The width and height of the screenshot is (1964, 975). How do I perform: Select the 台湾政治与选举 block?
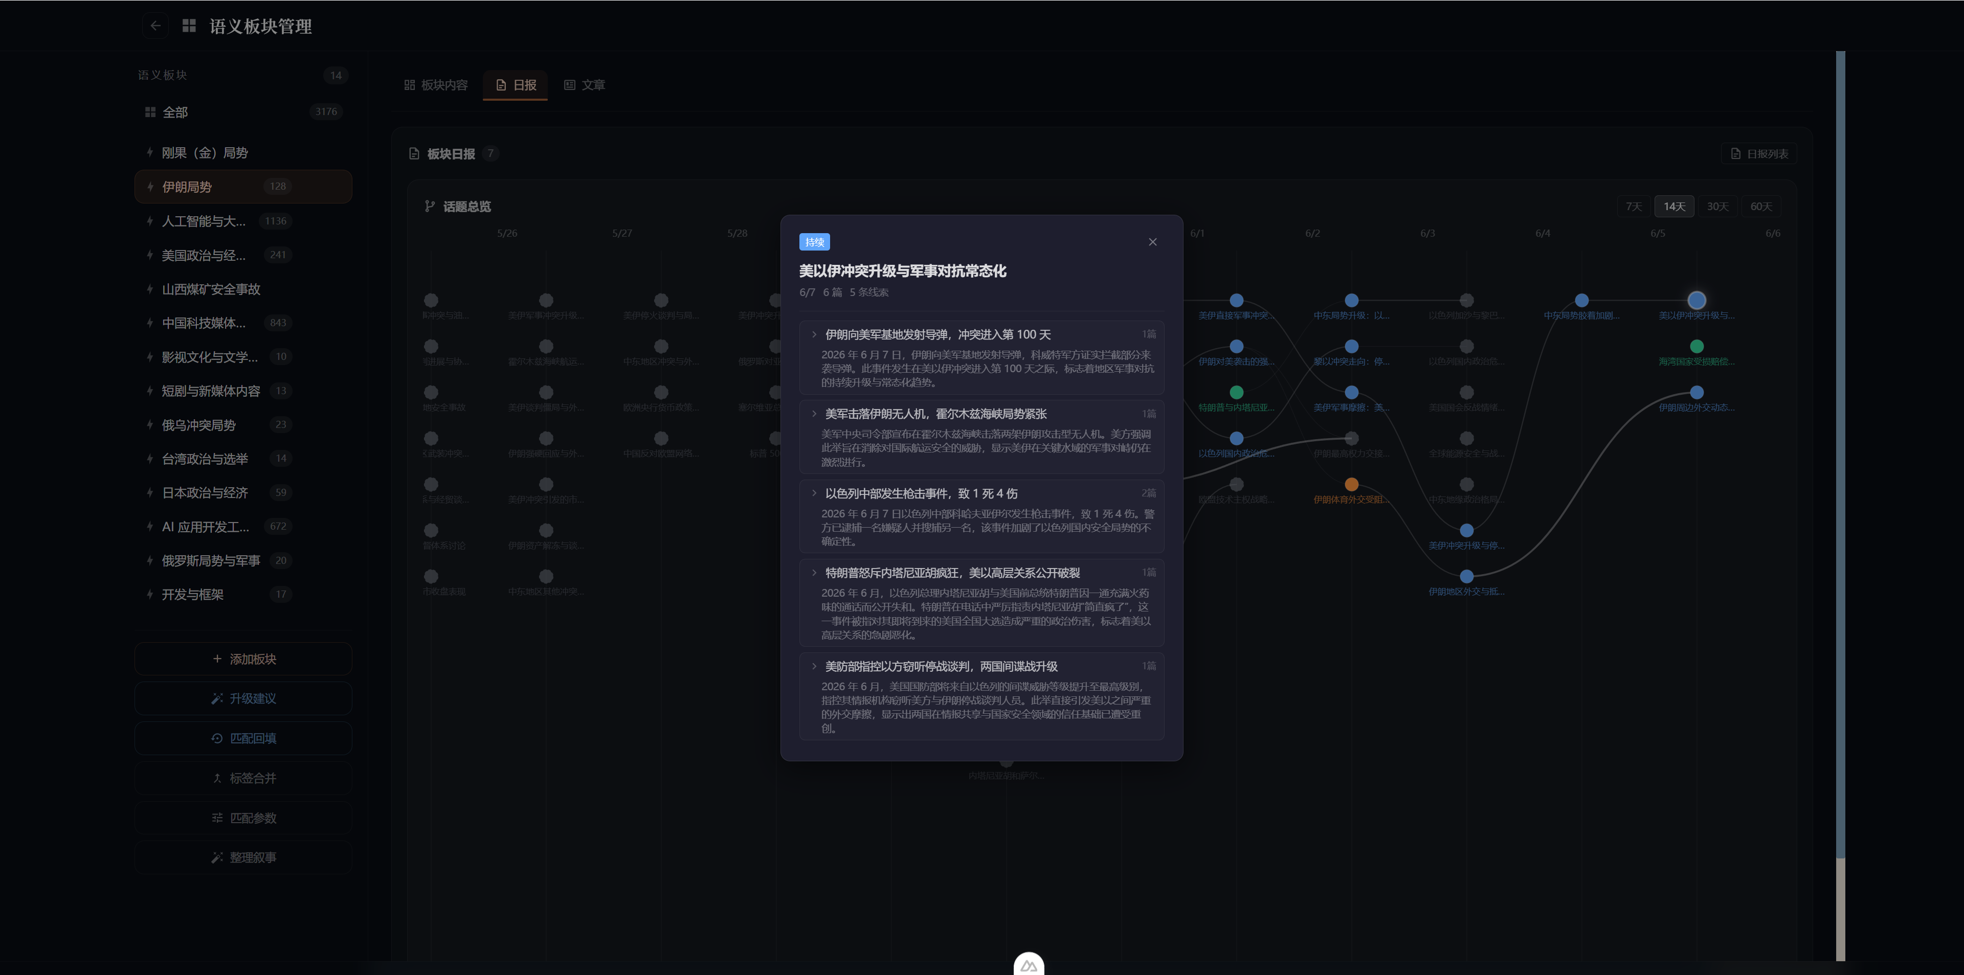[x=243, y=458]
